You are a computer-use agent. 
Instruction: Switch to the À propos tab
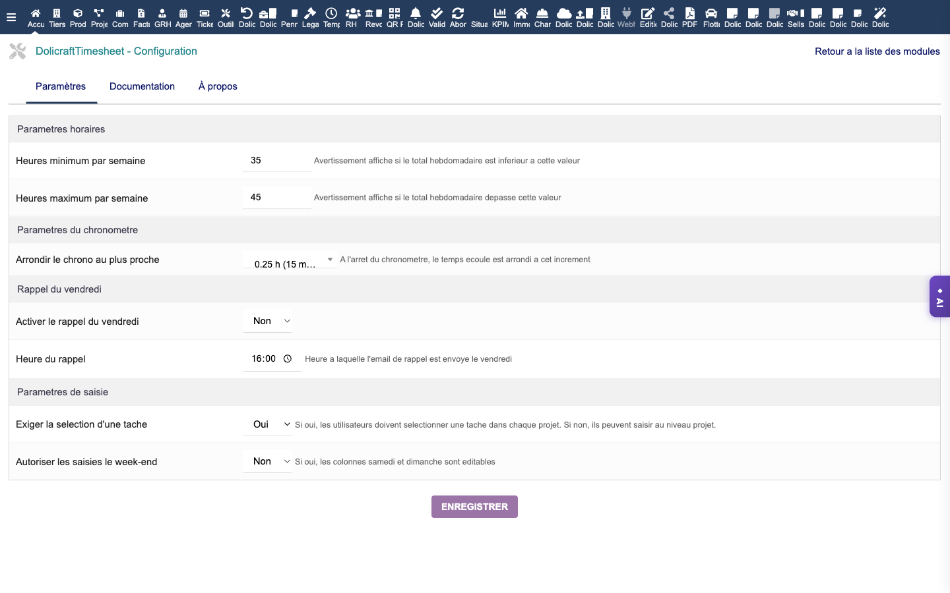218,86
